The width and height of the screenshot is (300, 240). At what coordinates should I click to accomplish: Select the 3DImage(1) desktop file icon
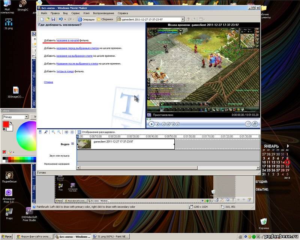[16, 92]
